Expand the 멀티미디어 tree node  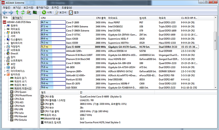coord(5,43)
